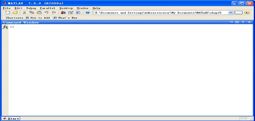The width and height of the screenshot is (255, 121).
Task: Expand the current directory dropdown
Action: tap(231, 12)
